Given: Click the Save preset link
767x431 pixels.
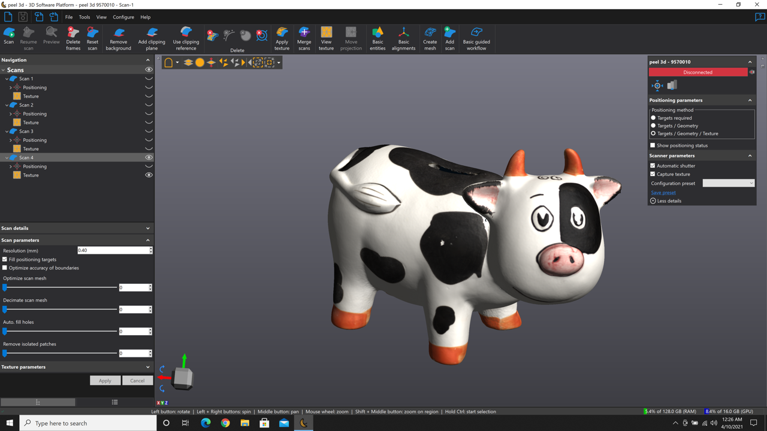Looking at the screenshot, I should (x=663, y=193).
